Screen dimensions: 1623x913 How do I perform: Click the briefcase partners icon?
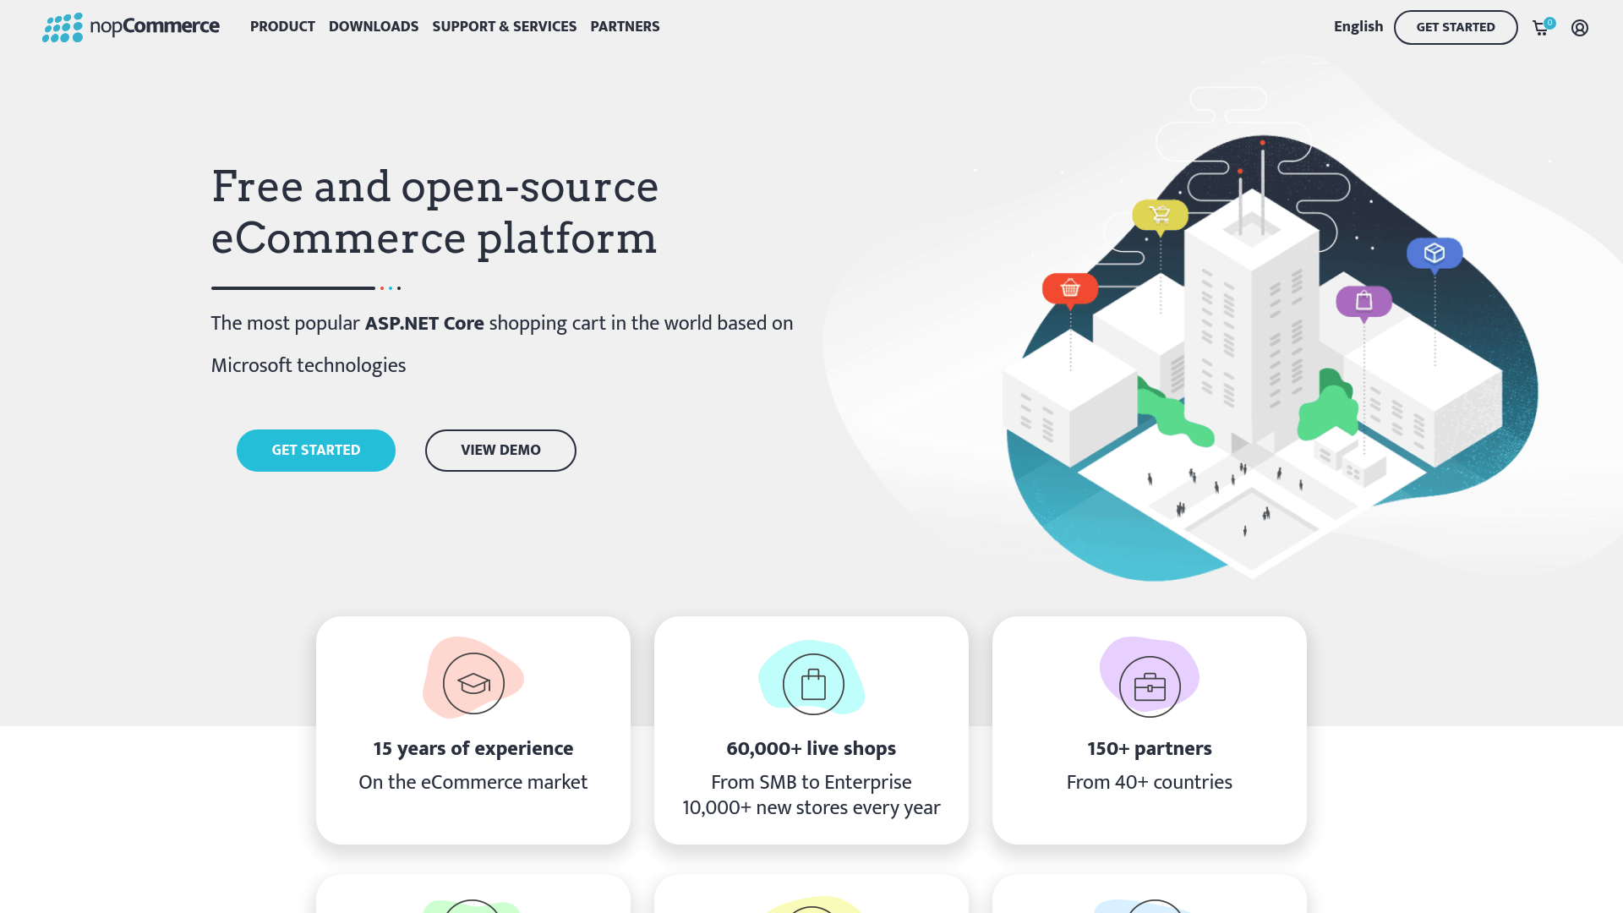[1150, 686]
